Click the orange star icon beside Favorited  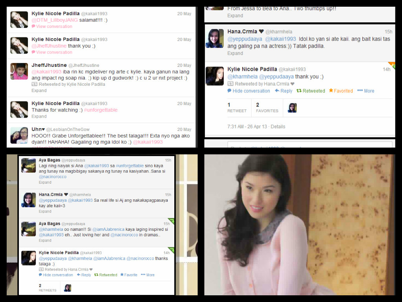(331, 90)
